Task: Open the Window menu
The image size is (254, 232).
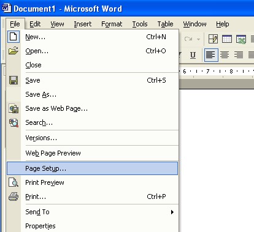Action: (194, 24)
